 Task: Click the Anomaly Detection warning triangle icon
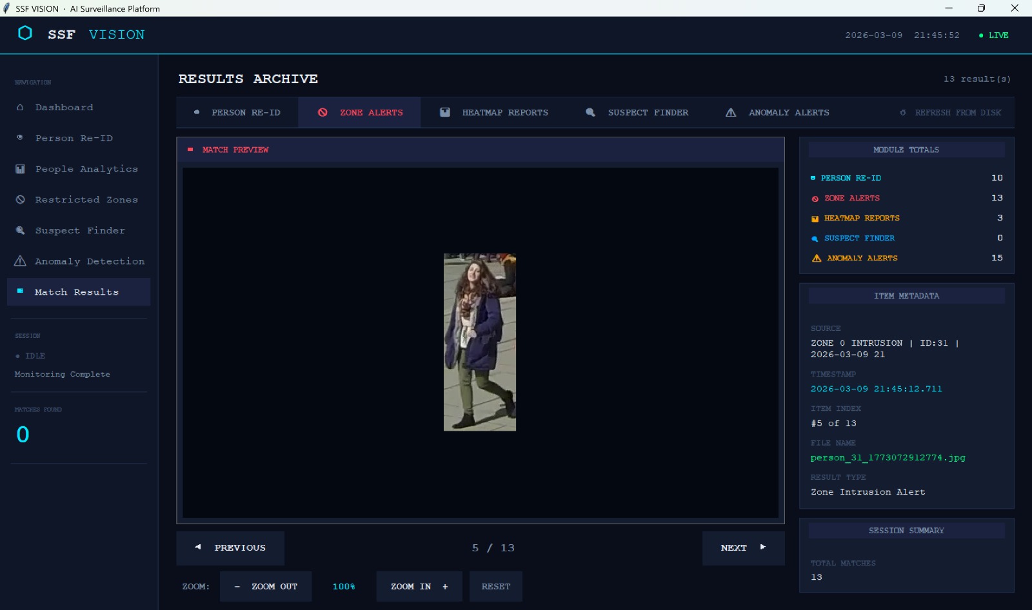[x=20, y=261]
